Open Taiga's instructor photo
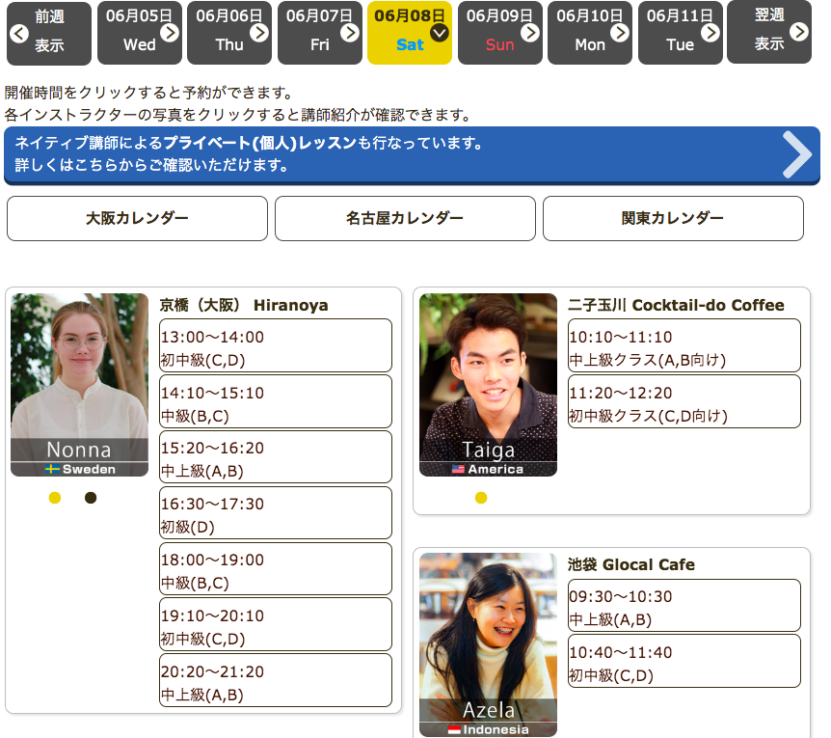The height and width of the screenshot is (738, 831). 488,376
